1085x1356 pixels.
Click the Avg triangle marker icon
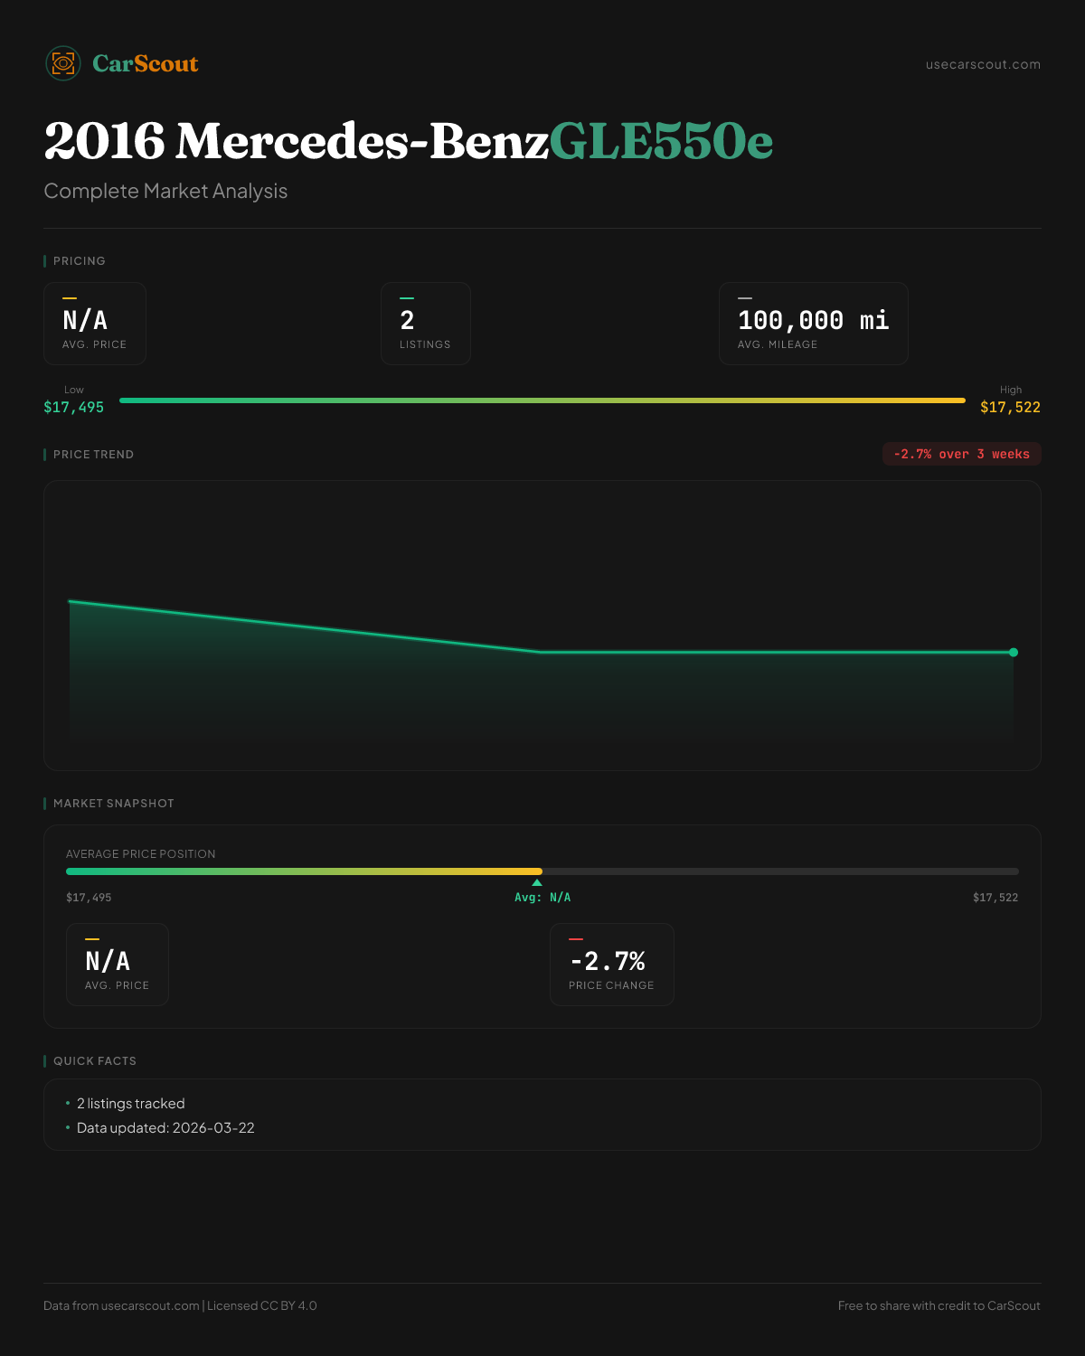point(537,882)
